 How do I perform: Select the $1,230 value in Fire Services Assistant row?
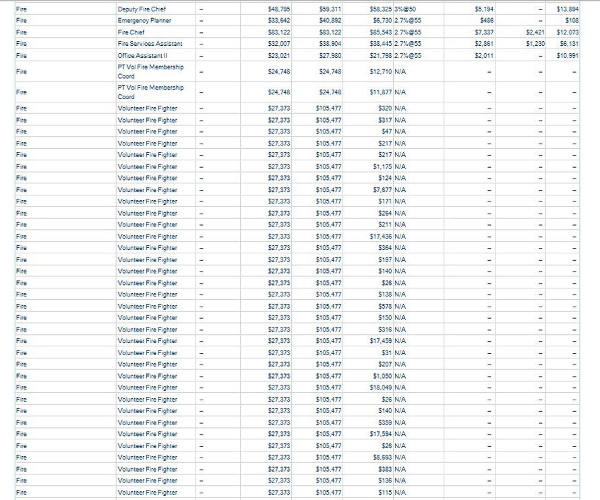pyautogui.click(x=535, y=44)
